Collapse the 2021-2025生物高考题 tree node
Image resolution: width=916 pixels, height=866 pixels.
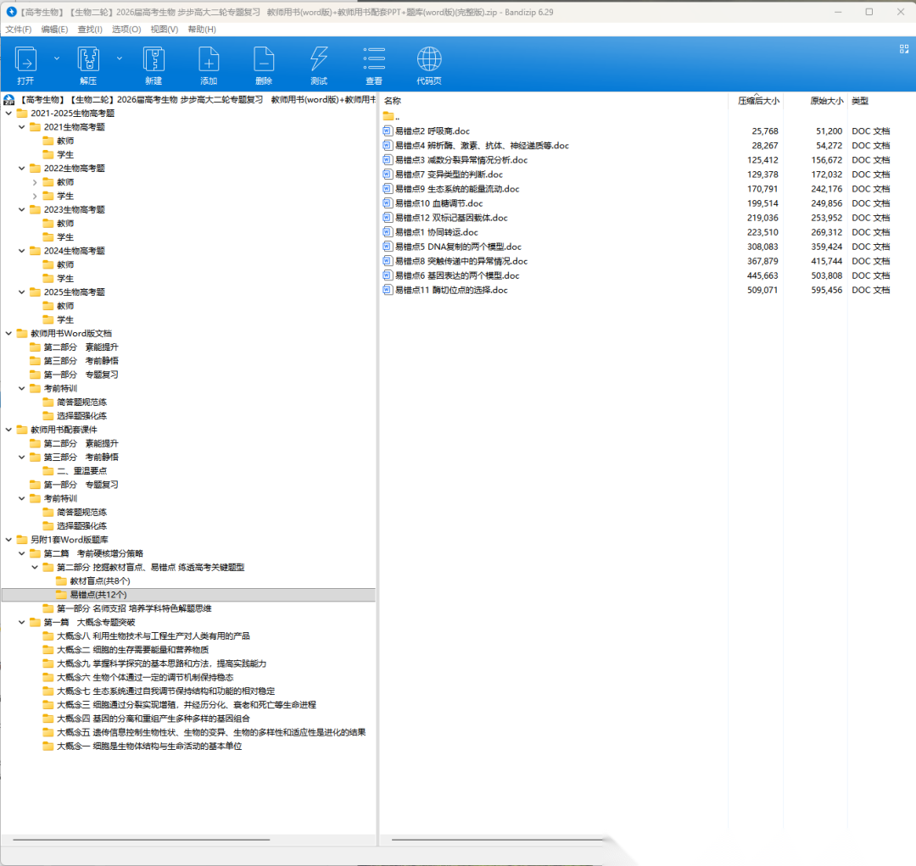[8, 114]
